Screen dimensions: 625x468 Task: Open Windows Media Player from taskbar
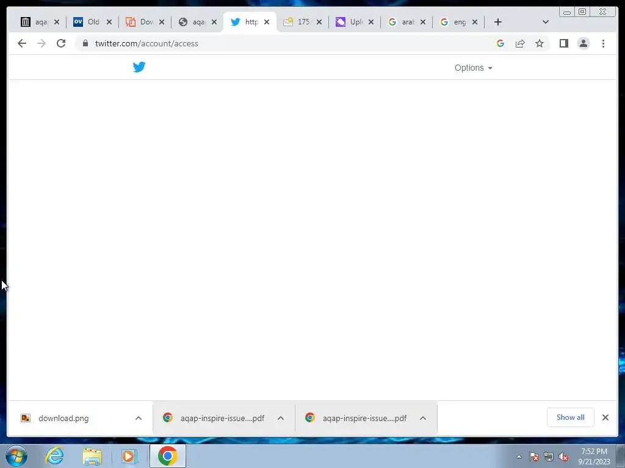[x=129, y=456]
